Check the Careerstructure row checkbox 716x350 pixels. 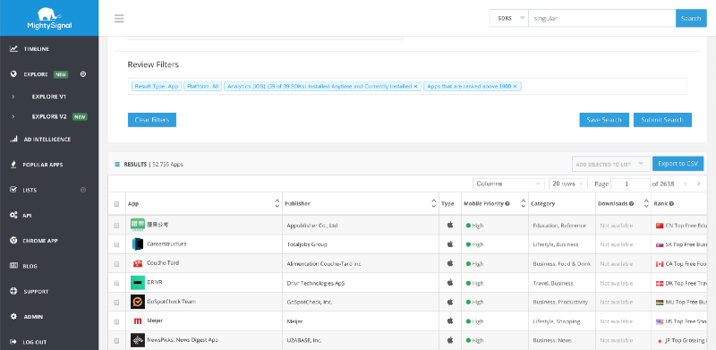116,244
